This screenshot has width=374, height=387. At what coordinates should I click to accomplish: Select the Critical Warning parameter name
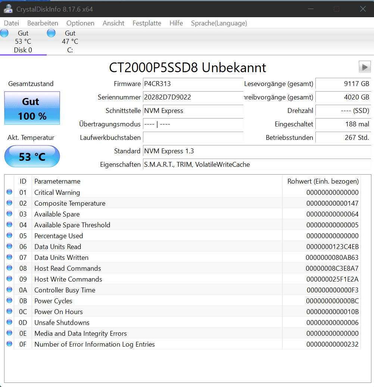click(x=57, y=193)
